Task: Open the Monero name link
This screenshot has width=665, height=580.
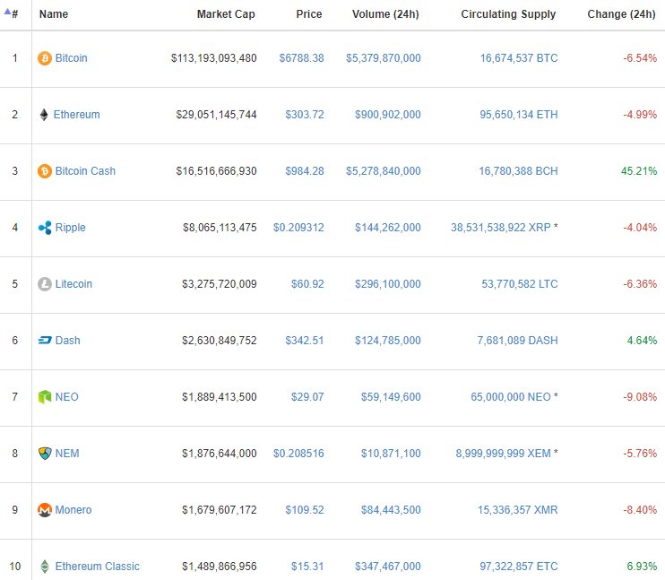Action: tap(73, 509)
